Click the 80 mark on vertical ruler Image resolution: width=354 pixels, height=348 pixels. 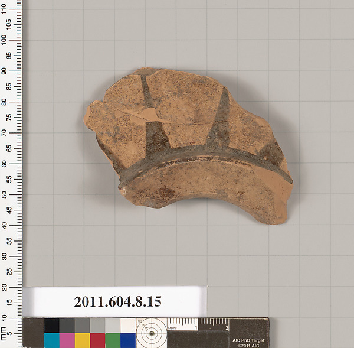5,102
